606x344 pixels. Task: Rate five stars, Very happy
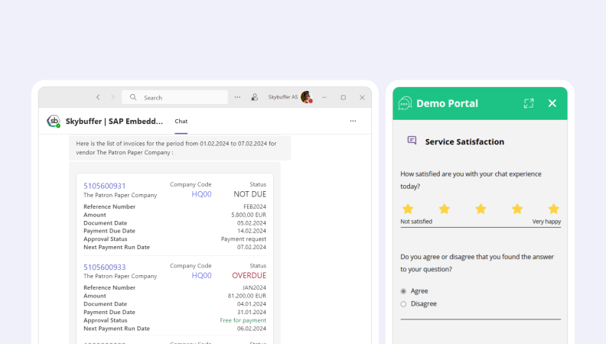553,209
